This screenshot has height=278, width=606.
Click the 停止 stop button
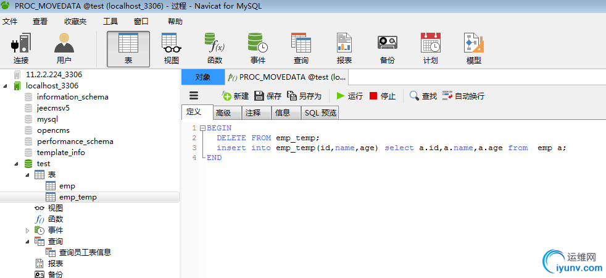tap(383, 96)
